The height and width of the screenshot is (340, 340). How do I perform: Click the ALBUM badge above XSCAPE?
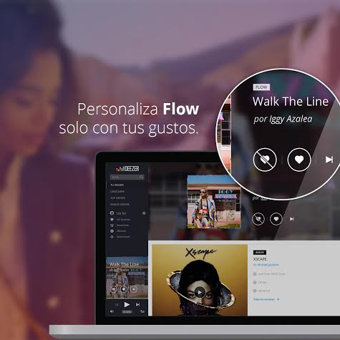[260, 253]
